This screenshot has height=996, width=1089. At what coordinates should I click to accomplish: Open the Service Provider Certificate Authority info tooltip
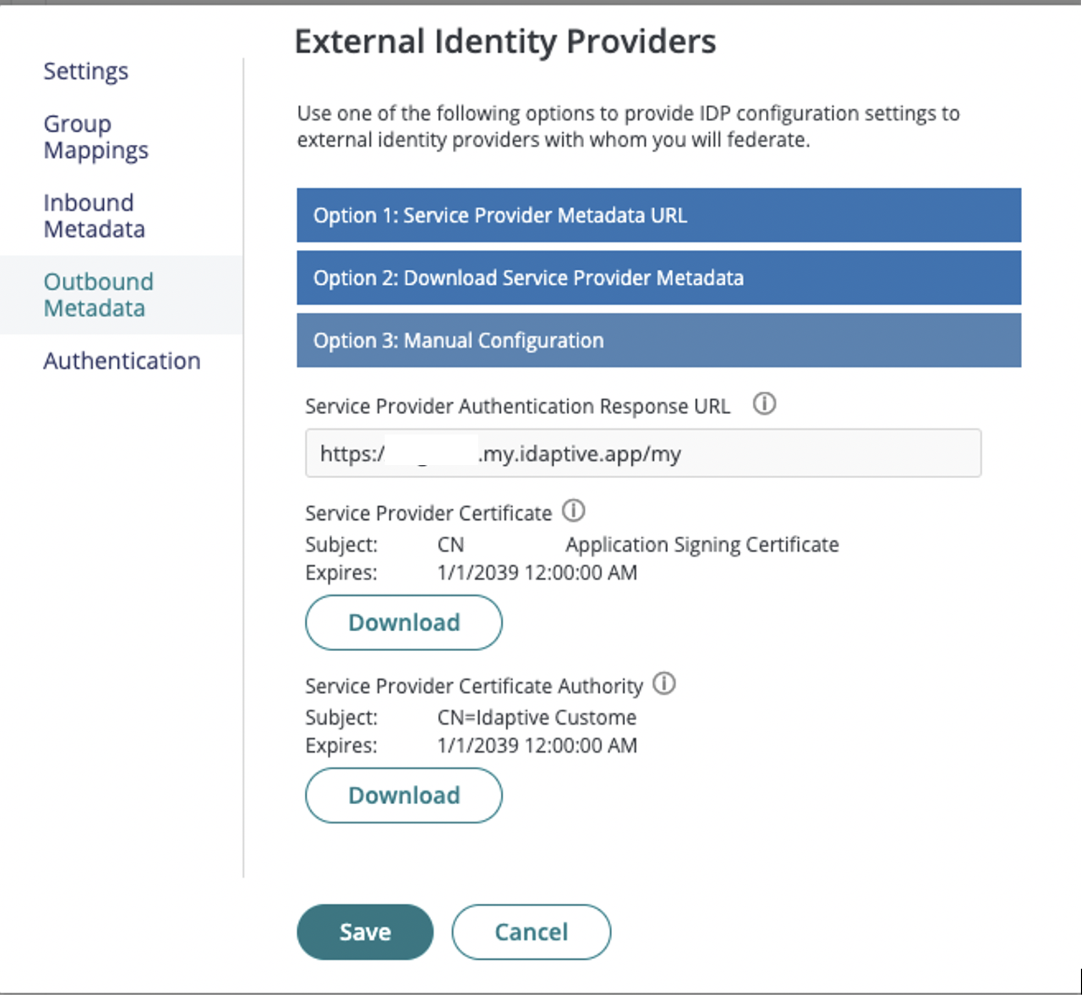(x=665, y=684)
